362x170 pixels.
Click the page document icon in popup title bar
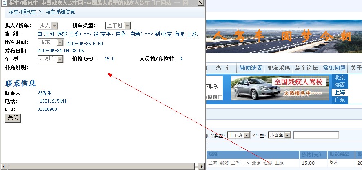pyautogui.click(x=4, y=3)
